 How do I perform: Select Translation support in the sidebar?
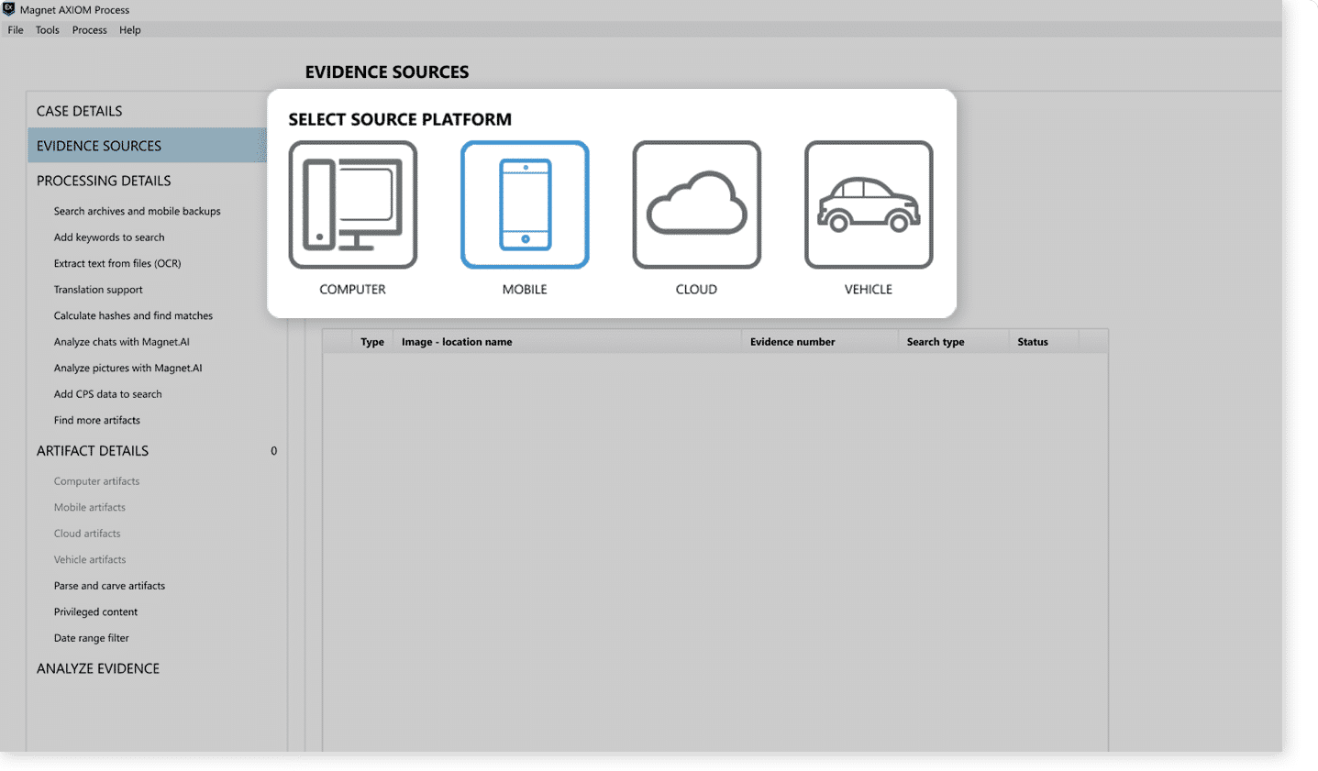pos(98,289)
